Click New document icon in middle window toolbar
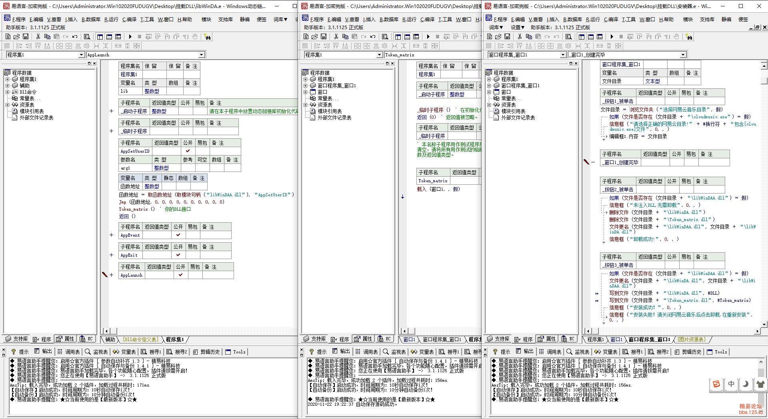The width and height of the screenshot is (768, 419). [x=306, y=37]
